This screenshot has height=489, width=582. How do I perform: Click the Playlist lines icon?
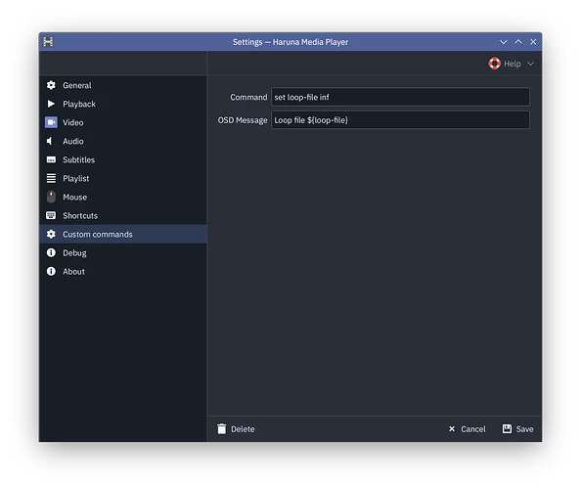pos(51,178)
